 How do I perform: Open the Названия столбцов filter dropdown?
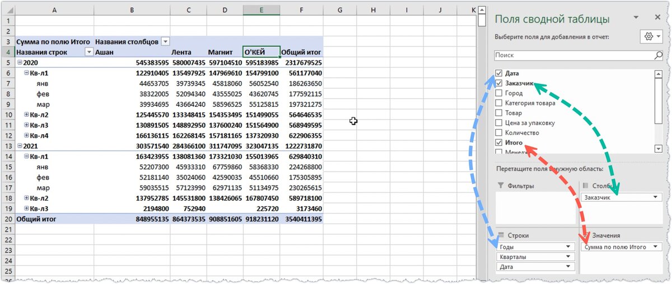(165, 42)
